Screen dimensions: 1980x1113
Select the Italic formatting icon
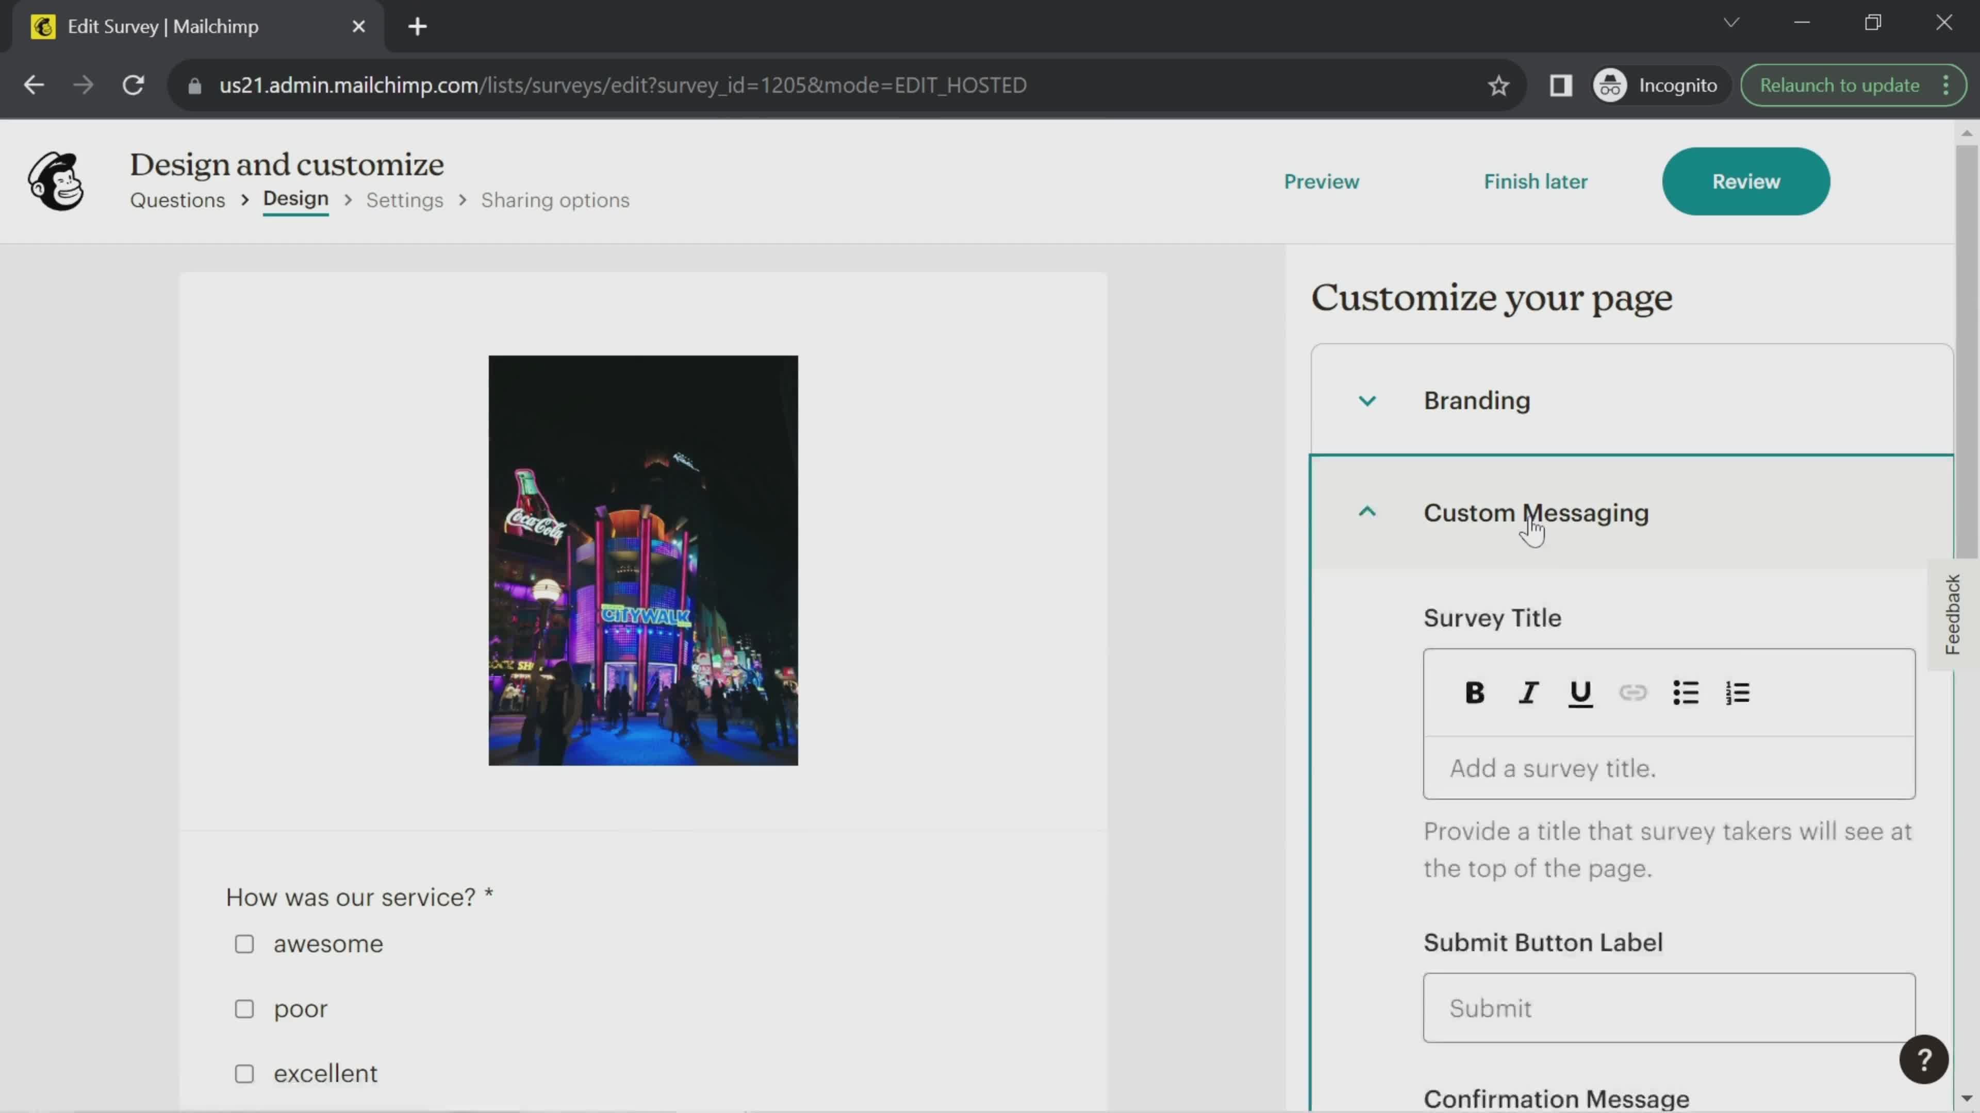coord(1528,693)
